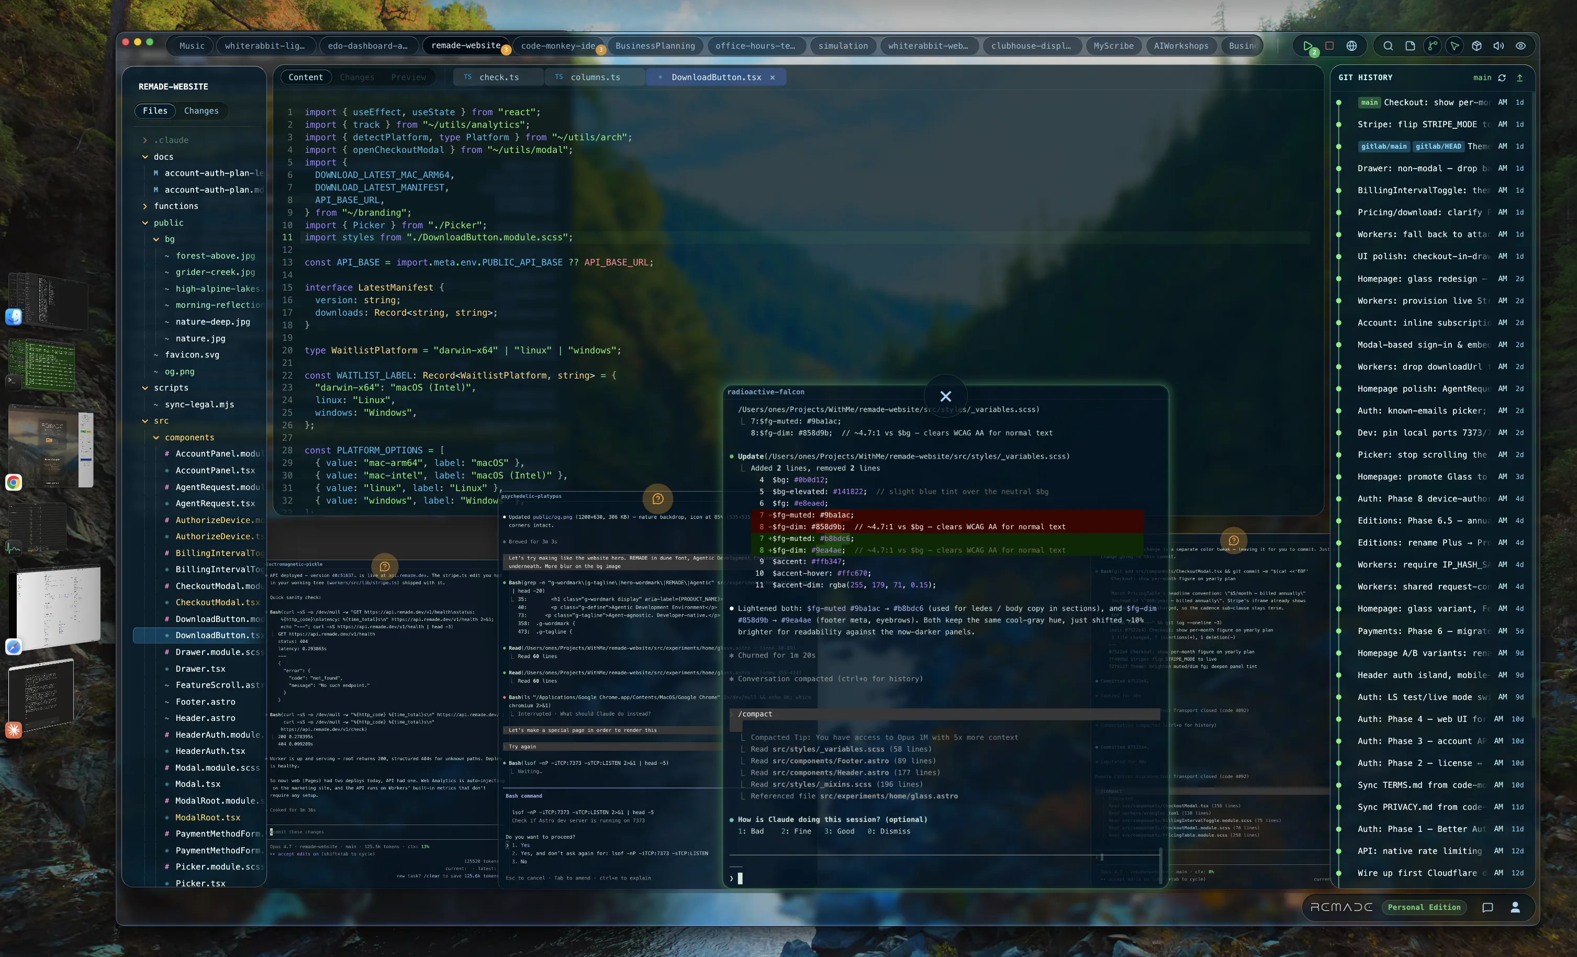Open the orange starburst app in dock

(14, 730)
